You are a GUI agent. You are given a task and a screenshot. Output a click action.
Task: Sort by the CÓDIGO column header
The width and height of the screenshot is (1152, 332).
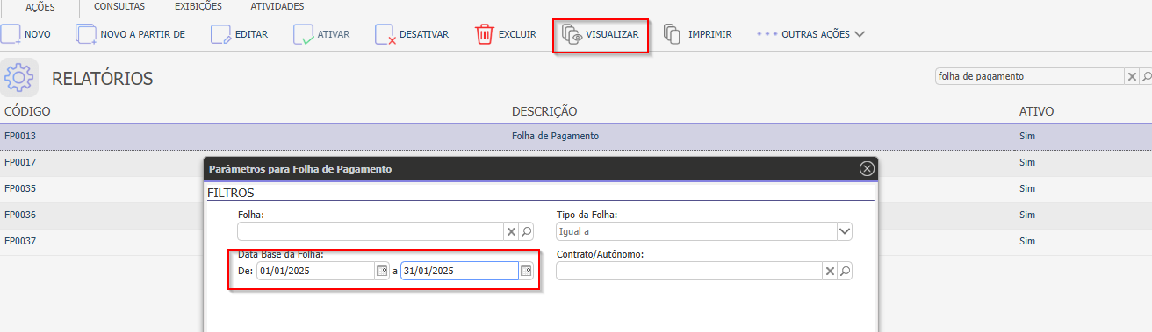(27, 111)
